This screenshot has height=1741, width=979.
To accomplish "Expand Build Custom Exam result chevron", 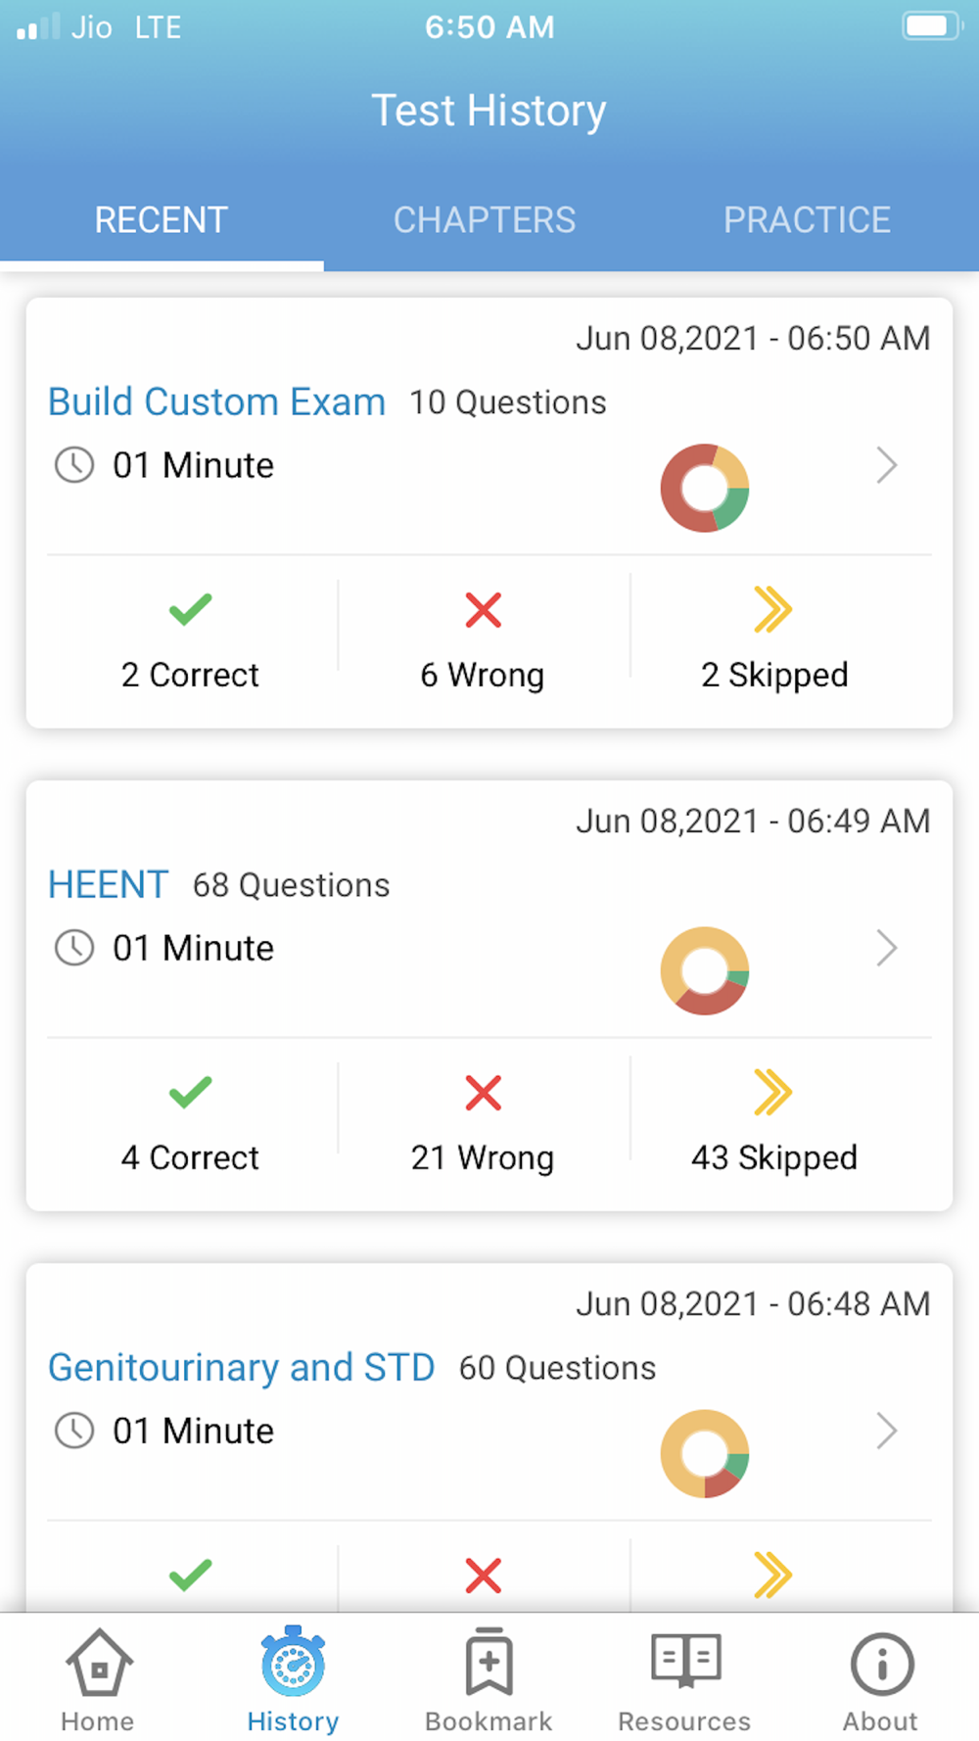I will coord(886,466).
